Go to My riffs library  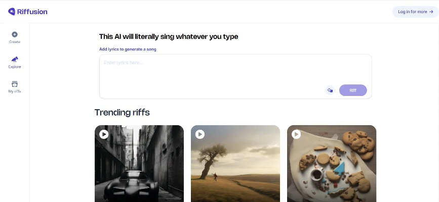click(x=15, y=87)
